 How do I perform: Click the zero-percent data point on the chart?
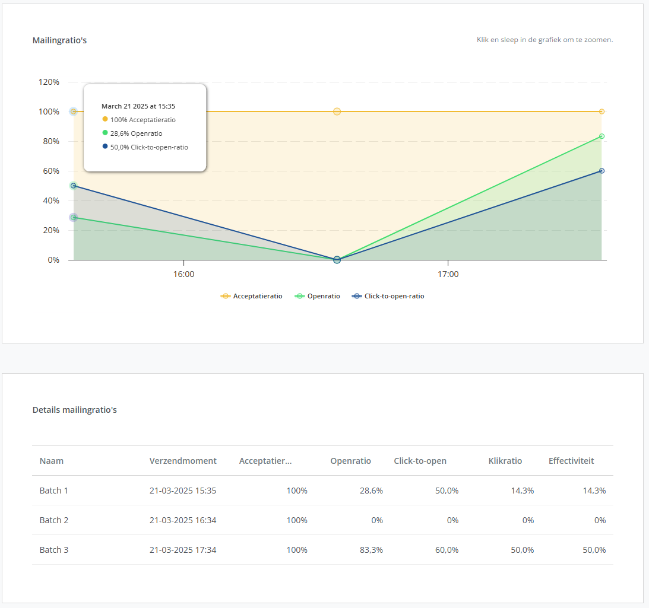(x=337, y=260)
